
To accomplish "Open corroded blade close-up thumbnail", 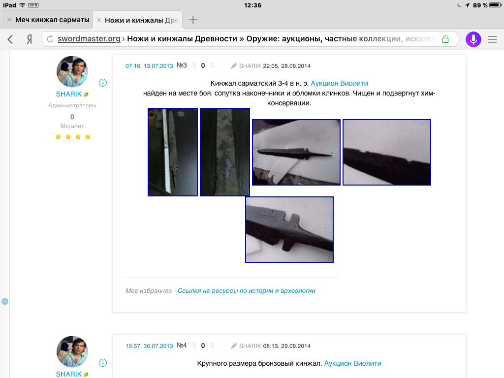I will 224,152.
